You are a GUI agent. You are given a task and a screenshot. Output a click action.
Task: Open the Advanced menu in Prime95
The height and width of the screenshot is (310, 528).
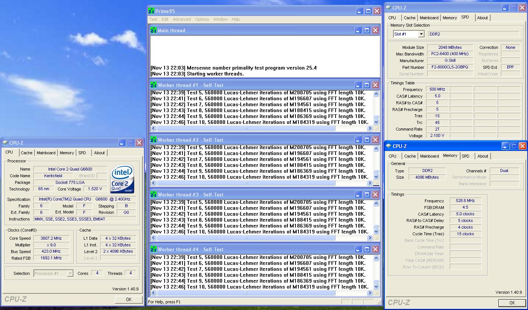pyautogui.click(x=182, y=19)
